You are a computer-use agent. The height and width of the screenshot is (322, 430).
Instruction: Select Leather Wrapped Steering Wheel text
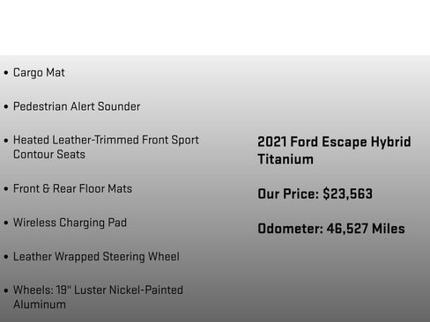96,257
